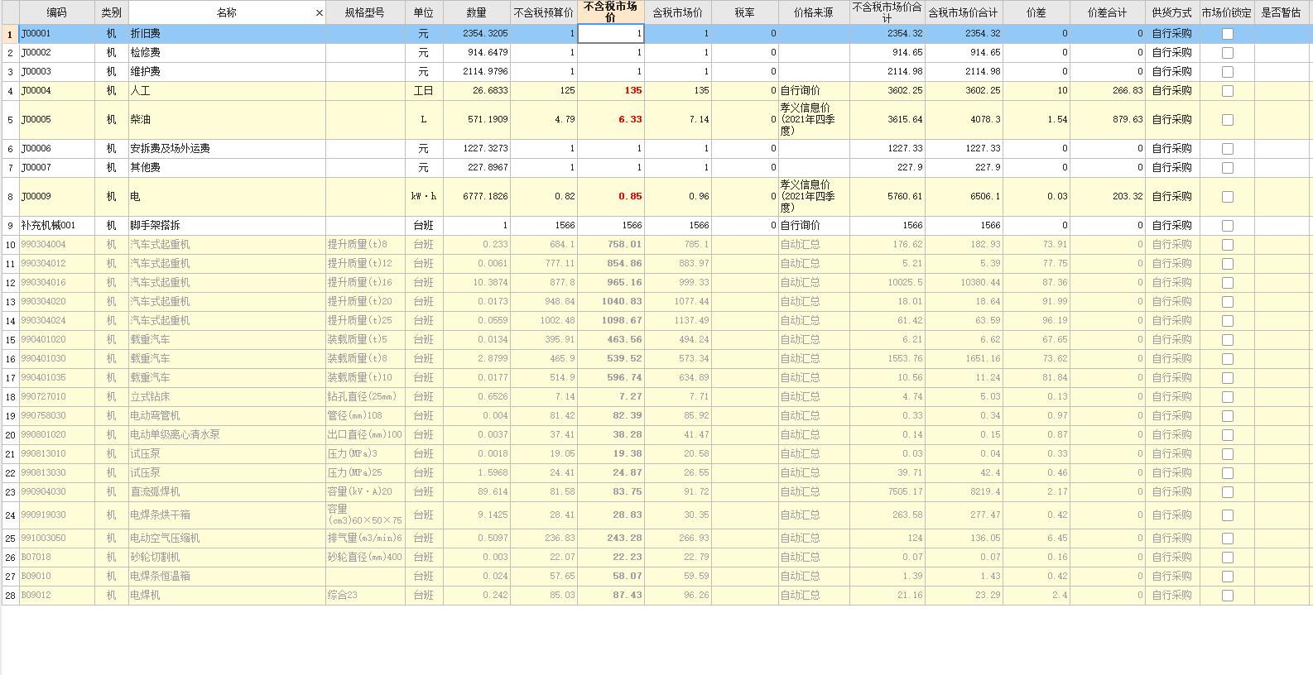Click spec 压力(MPa)25 for 试压泵

click(365, 473)
